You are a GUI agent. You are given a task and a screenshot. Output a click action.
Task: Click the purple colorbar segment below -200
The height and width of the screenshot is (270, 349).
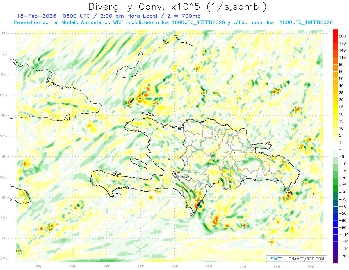tap(335, 260)
